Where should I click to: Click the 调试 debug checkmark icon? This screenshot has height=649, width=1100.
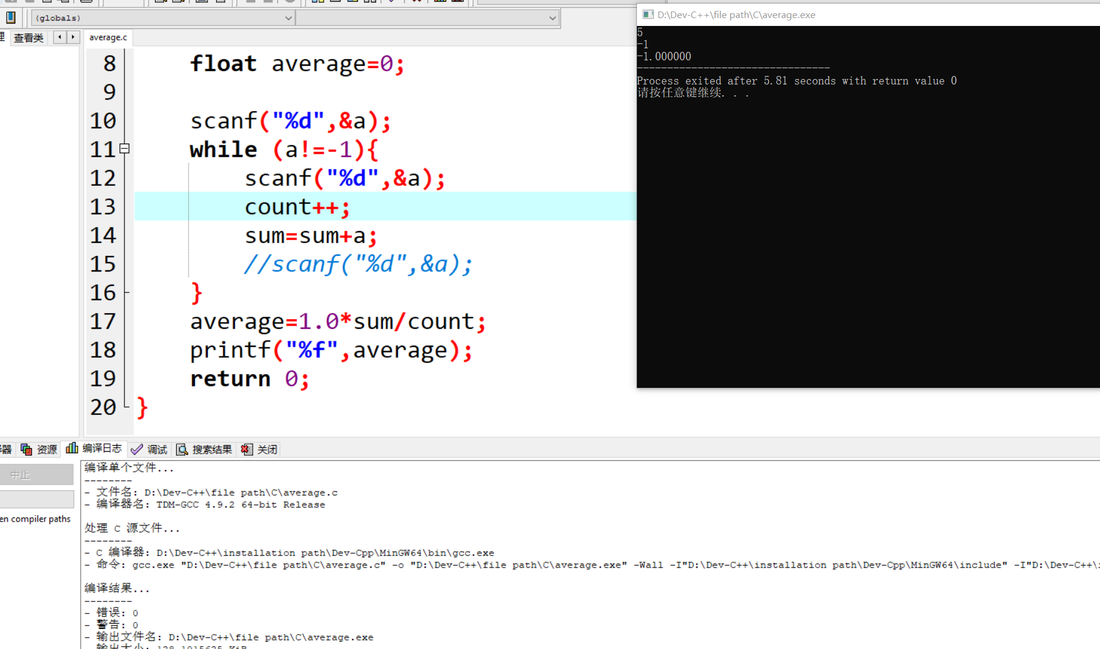point(137,449)
